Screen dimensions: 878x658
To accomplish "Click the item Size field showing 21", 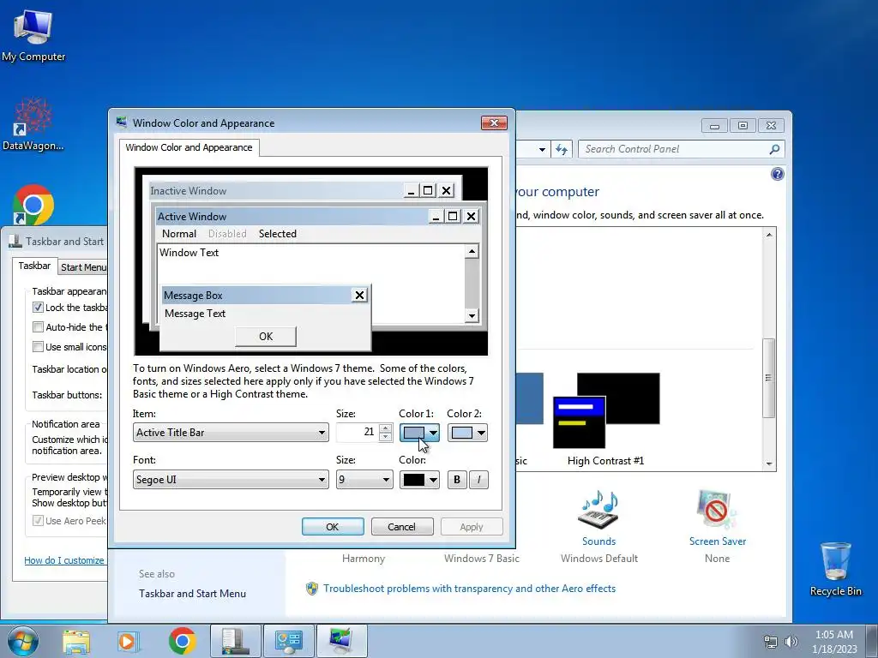I will point(358,433).
